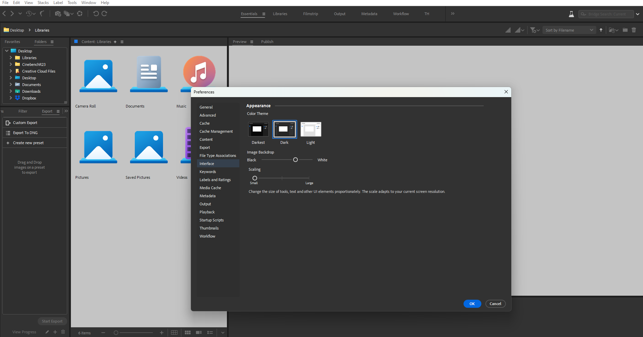Collapse the Desktop tree item

pyautogui.click(x=6, y=51)
